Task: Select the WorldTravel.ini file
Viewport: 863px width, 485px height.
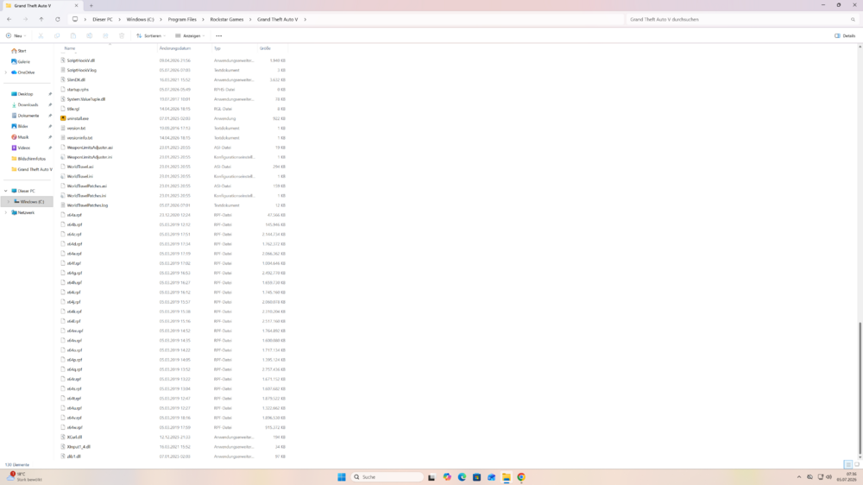Action: pyautogui.click(x=79, y=176)
